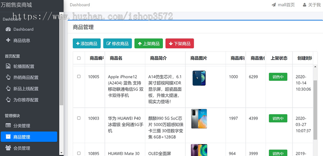Viewport: 323px width, 156px height.
Task: Click the hand icon beside 热销商品配置
Action: (x=8, y=77)
